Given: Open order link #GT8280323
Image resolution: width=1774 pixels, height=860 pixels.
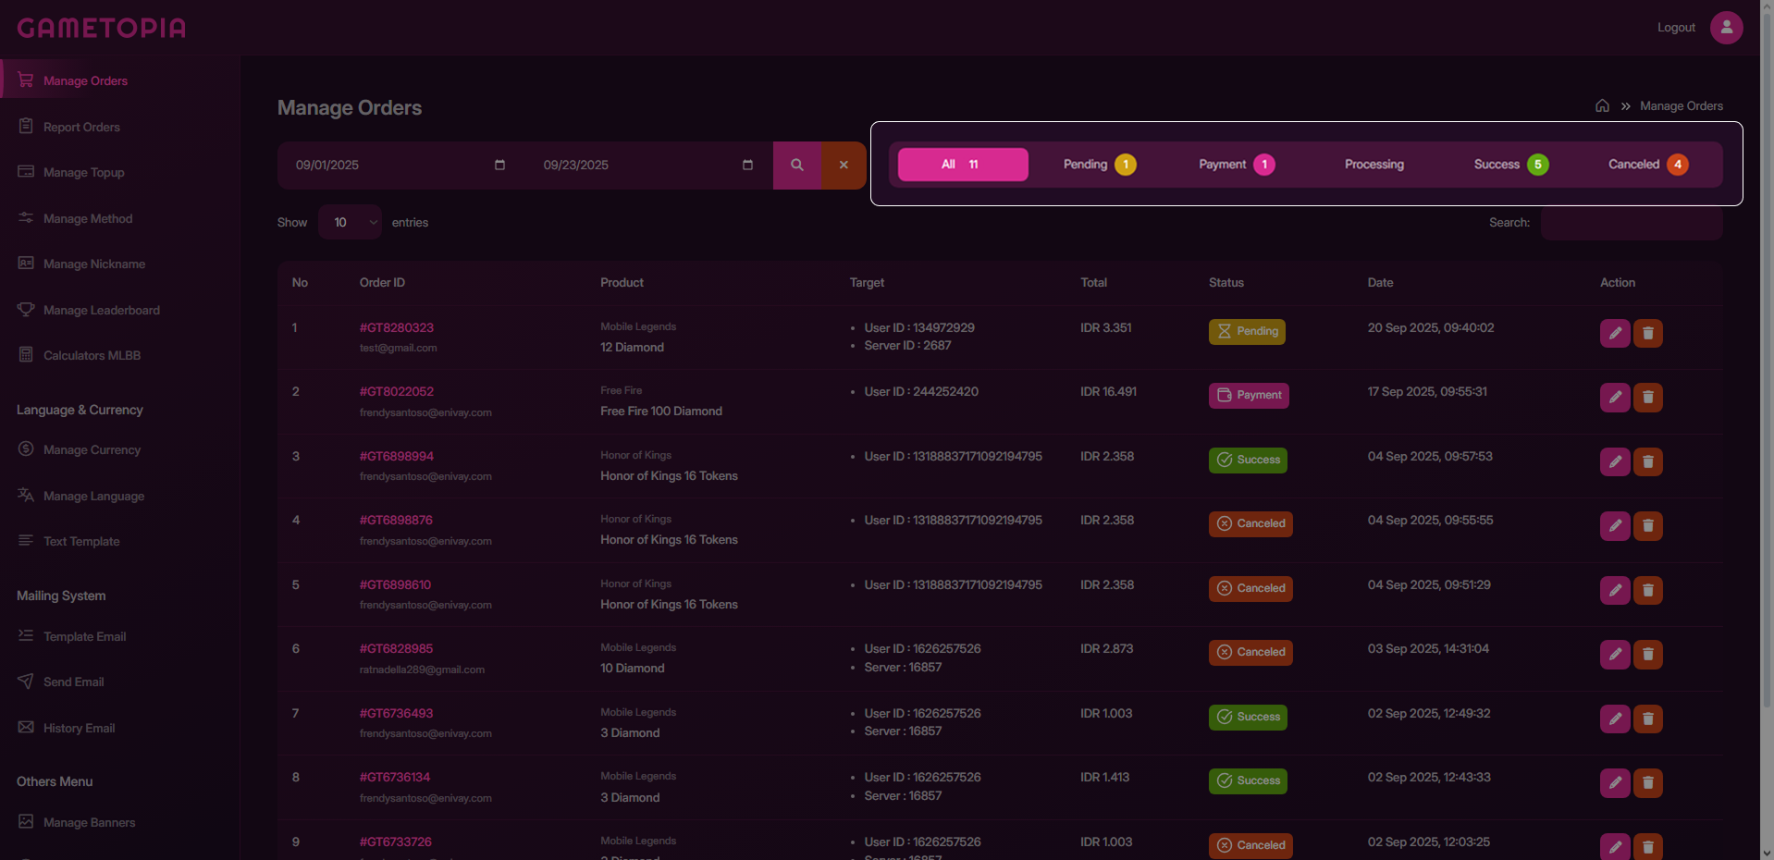Looking at the screenshot, I should point(396,327).
